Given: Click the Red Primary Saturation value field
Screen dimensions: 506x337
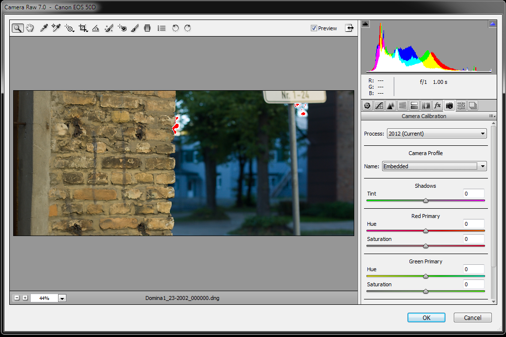Looking at the screenshot, I should coord(474,239).
